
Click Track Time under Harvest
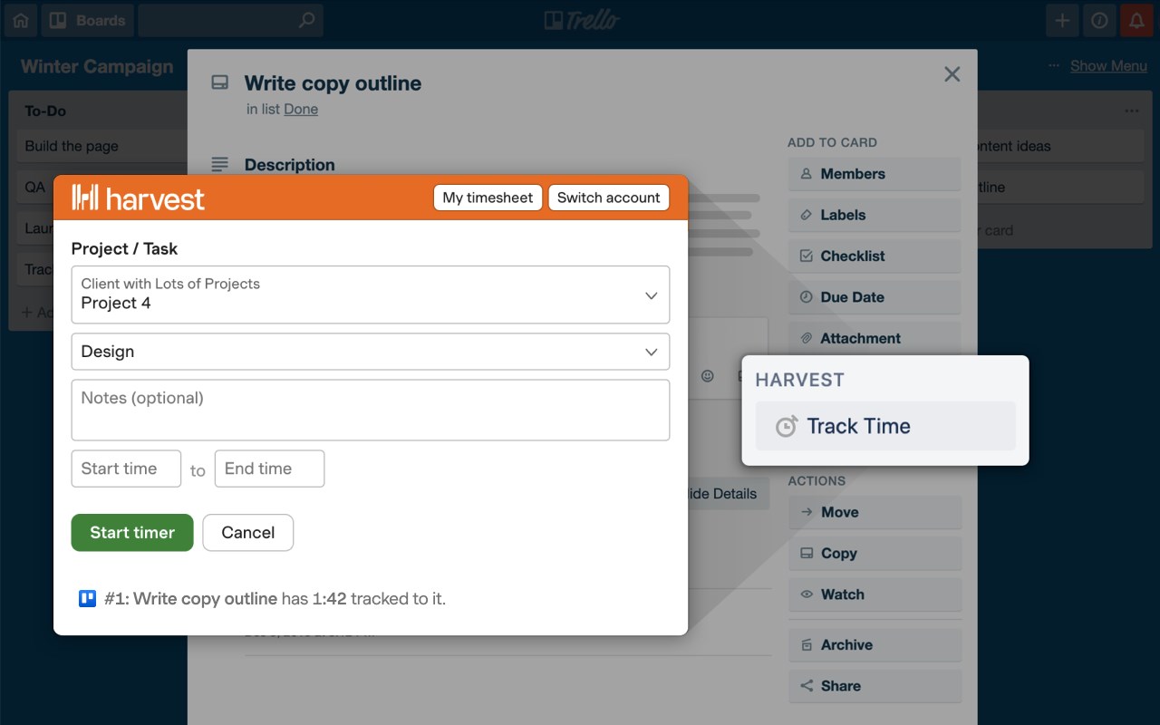(885, 426)
